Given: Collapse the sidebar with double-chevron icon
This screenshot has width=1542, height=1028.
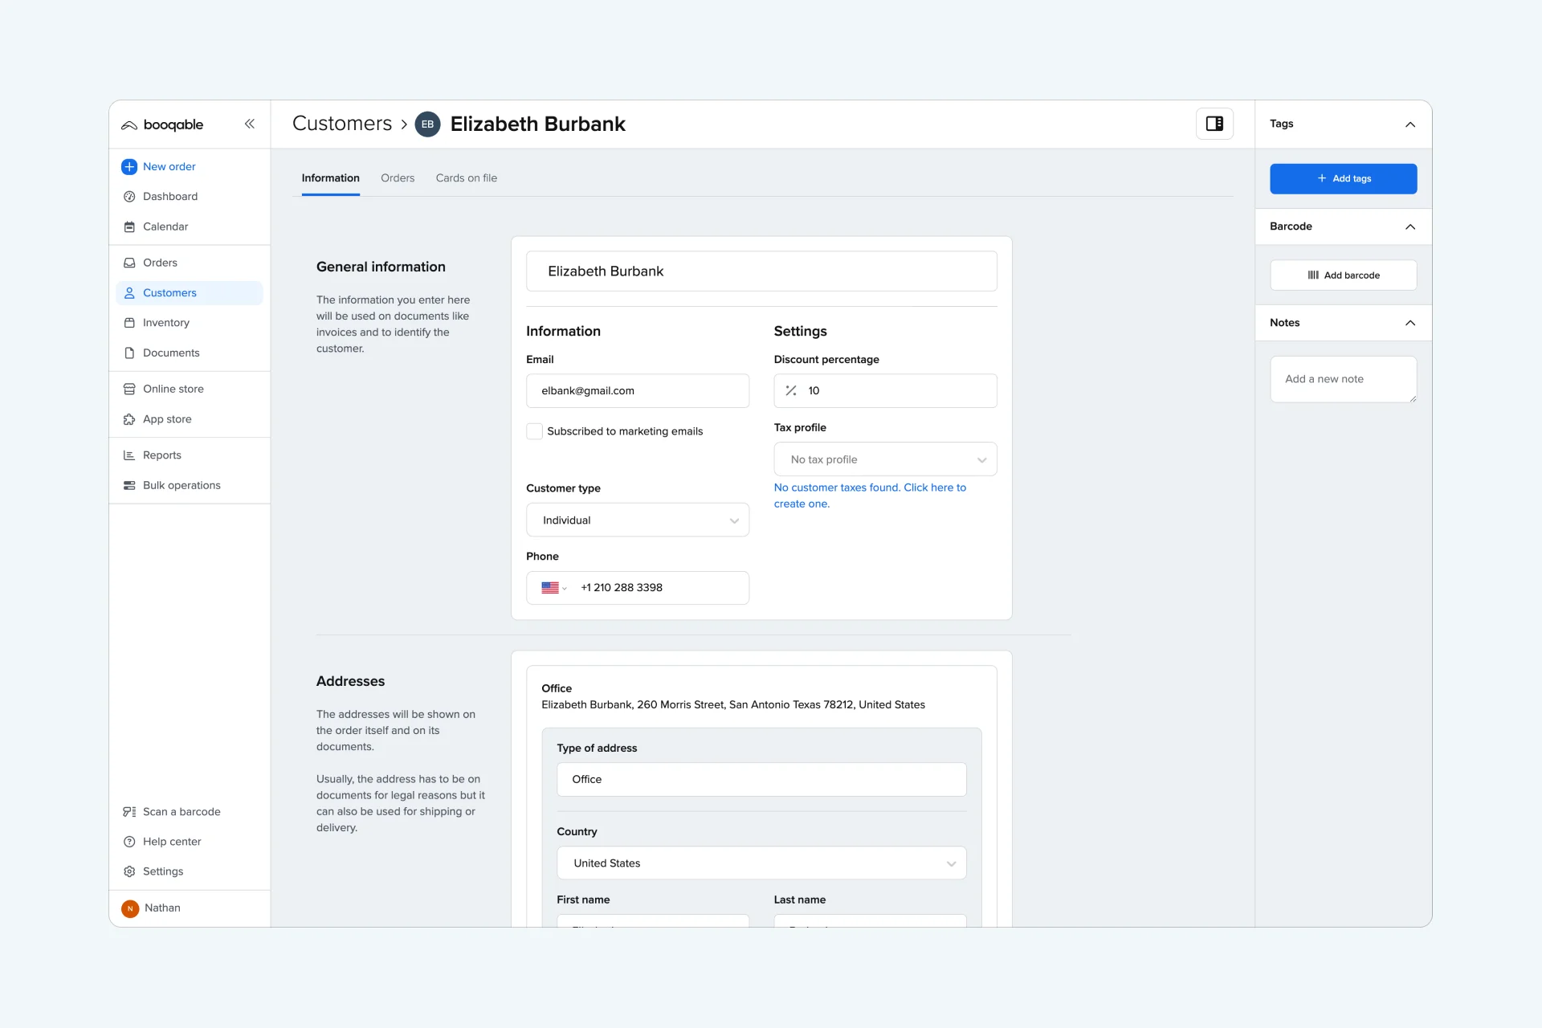Looking at the screenshot, I should pyautogui.click(x=250, y=124).
